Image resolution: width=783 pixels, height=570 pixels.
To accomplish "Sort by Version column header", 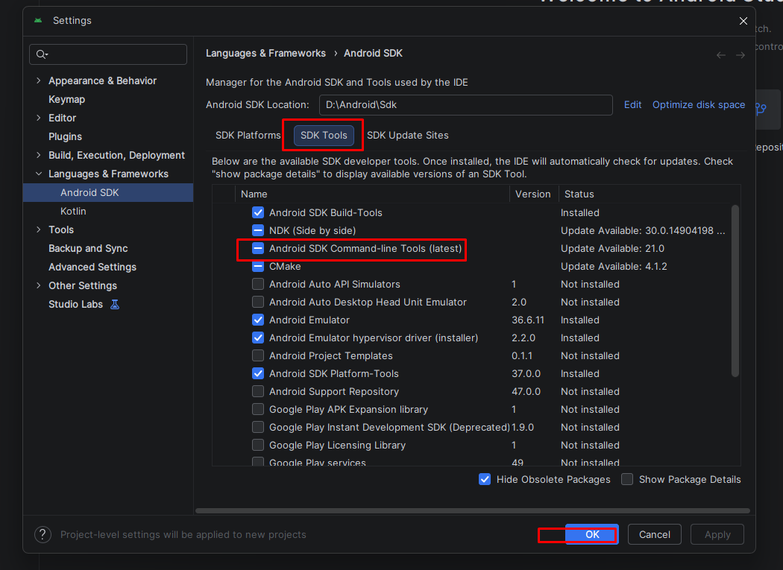I will tap(533, 194).
